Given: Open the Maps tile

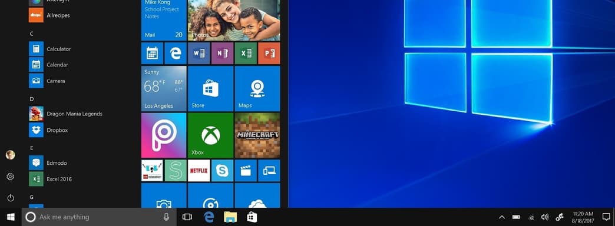Looking at the screenshot, I should pos(257,88).
